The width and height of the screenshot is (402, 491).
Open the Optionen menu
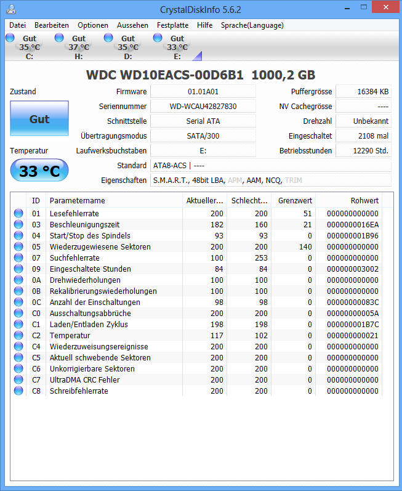(x=93, y=25)
